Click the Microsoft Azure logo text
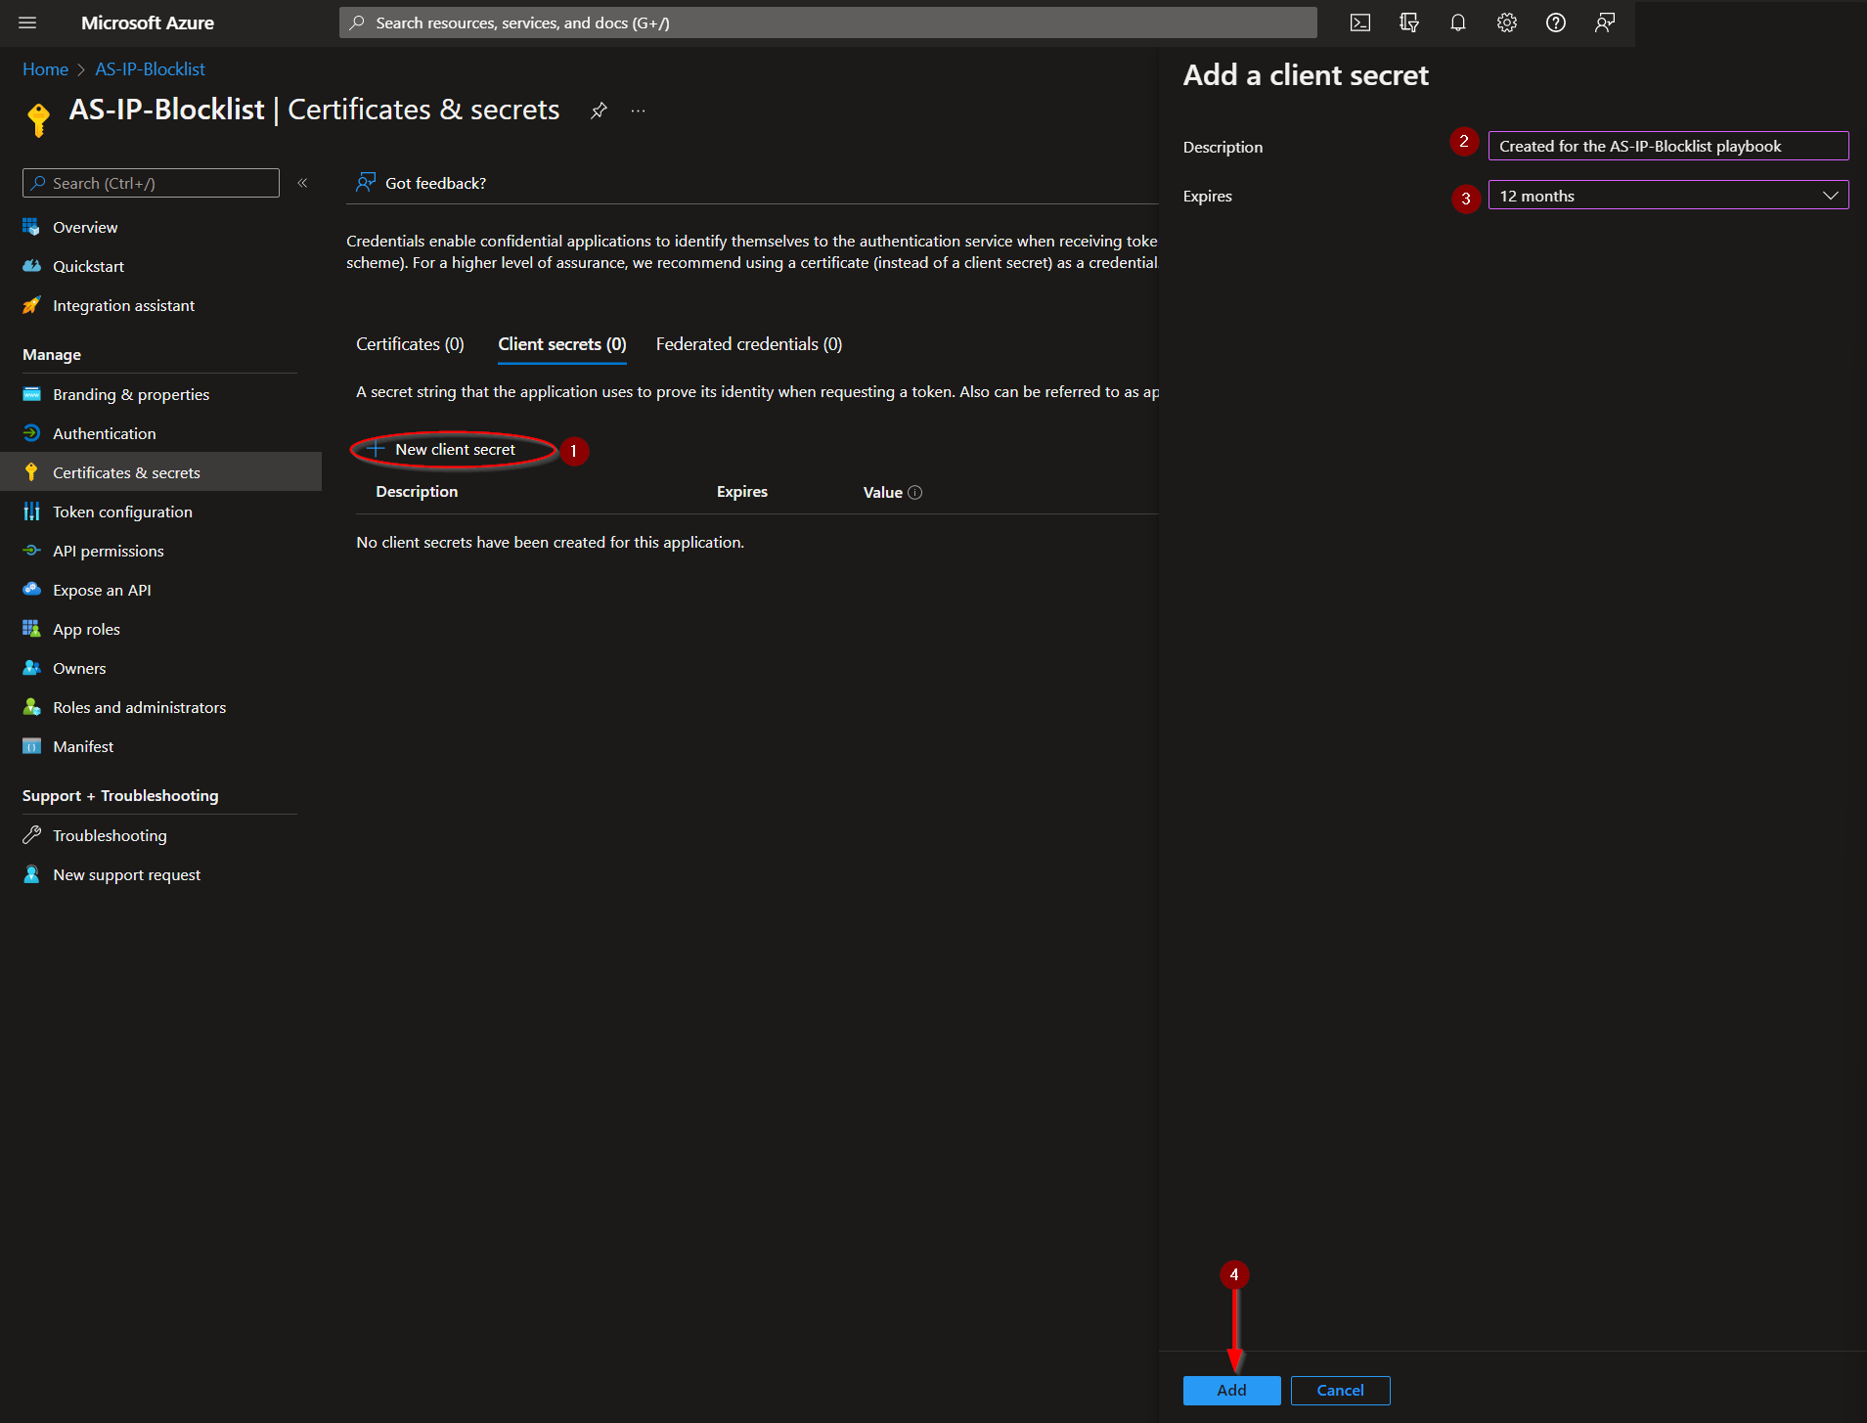The image size is (1867, 1423). coord(148,22)
